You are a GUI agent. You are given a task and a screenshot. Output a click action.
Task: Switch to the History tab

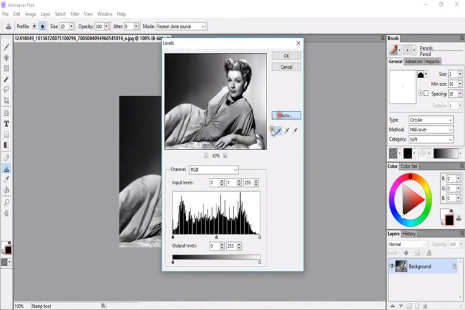[x=409, y=234]
